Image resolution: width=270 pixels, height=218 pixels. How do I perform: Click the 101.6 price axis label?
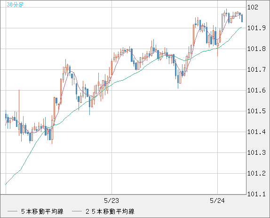click(x=256, y=90)
